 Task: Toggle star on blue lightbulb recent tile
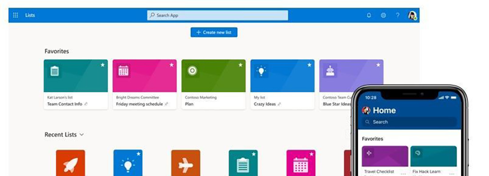pyautogui.click(x=138, y=154)
